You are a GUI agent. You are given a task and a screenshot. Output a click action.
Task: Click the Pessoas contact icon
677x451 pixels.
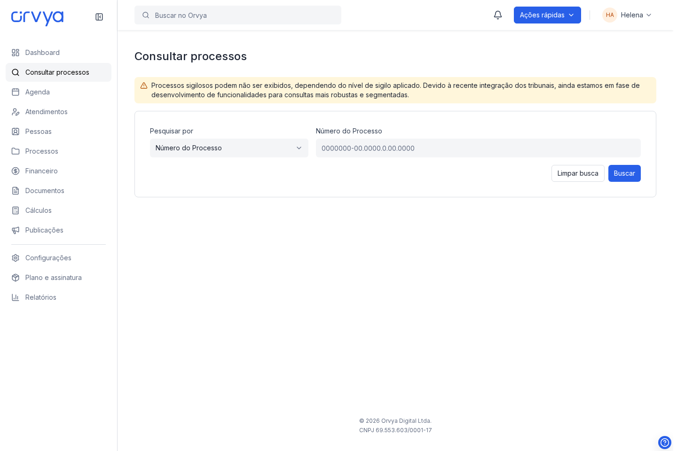tap(16, 132)
